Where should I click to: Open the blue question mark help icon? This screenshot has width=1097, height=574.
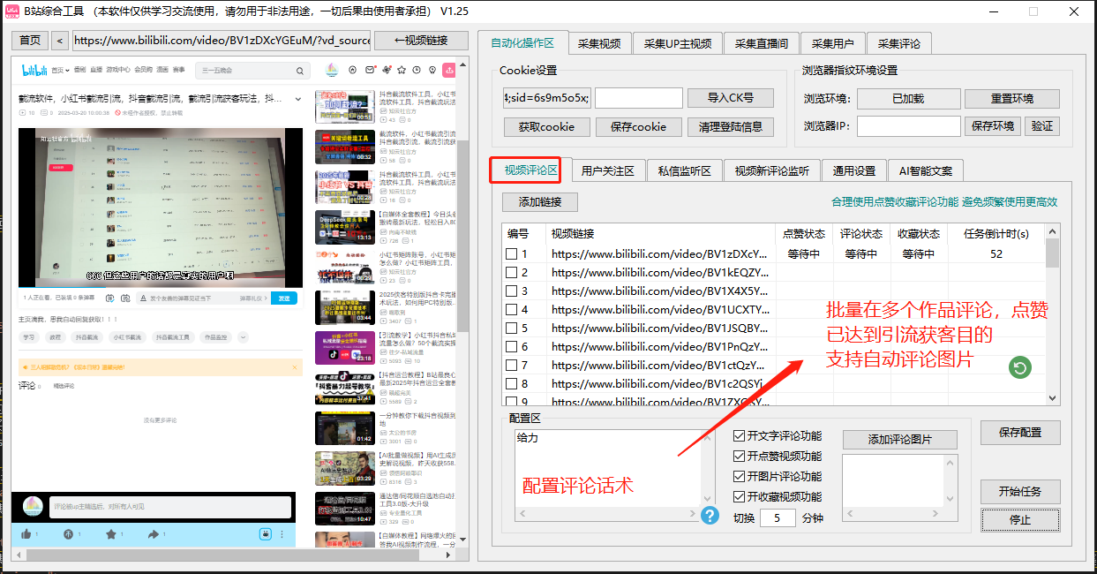pyautogui.click(x=710, y=515)
